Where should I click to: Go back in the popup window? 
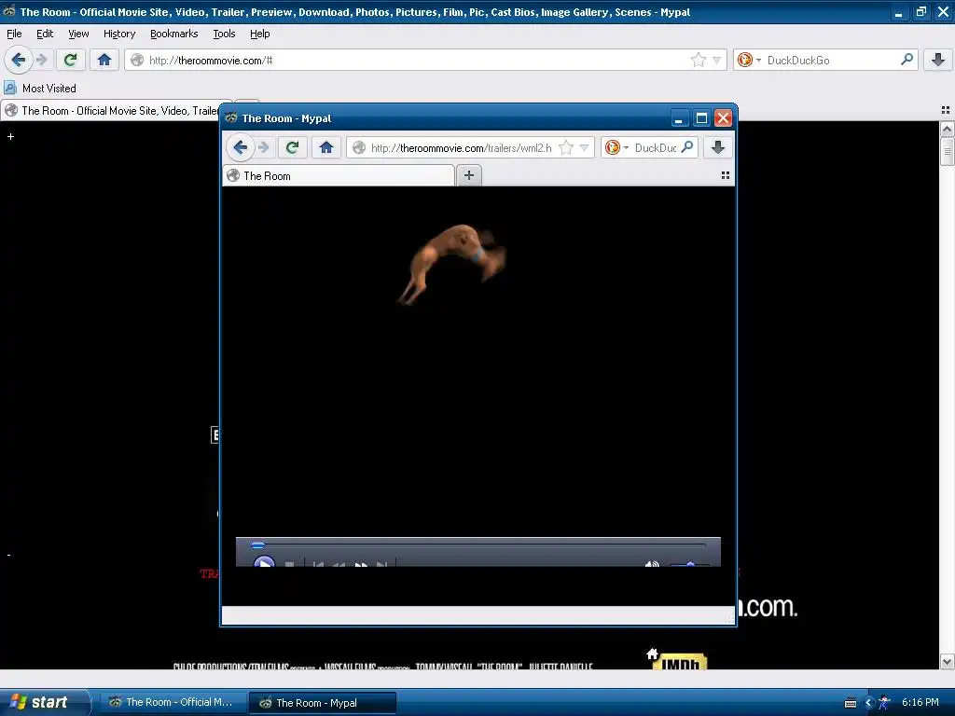[x=240, y=147]
